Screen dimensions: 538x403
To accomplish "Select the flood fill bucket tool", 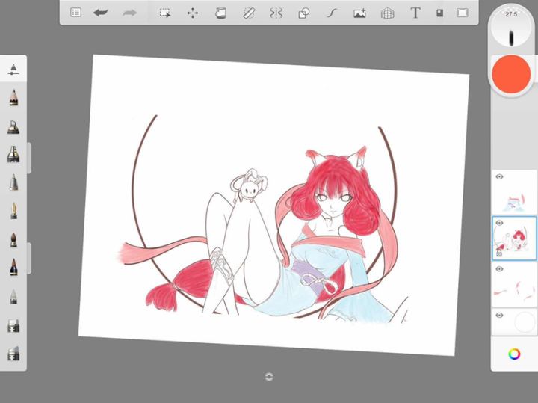I will [x=220, y=13].
